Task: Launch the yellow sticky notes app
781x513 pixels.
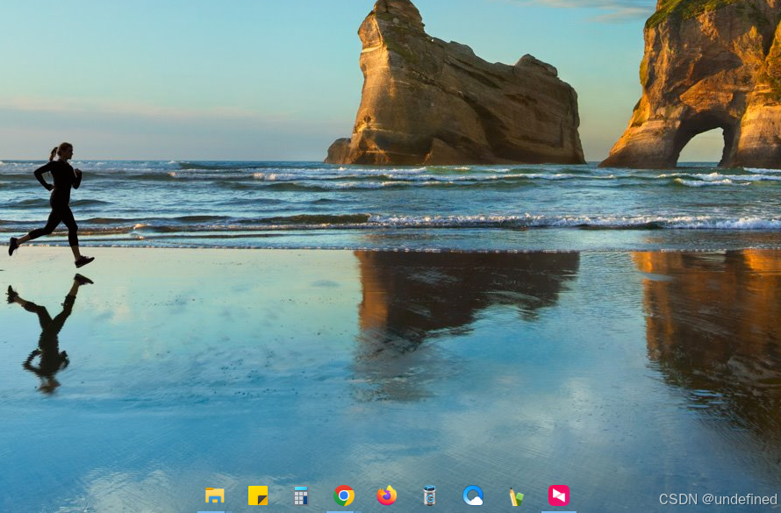Action: coord(259,496)
